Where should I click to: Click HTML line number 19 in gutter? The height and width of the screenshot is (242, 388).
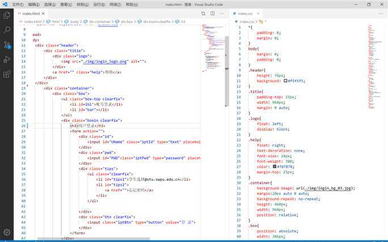point(23,88)
